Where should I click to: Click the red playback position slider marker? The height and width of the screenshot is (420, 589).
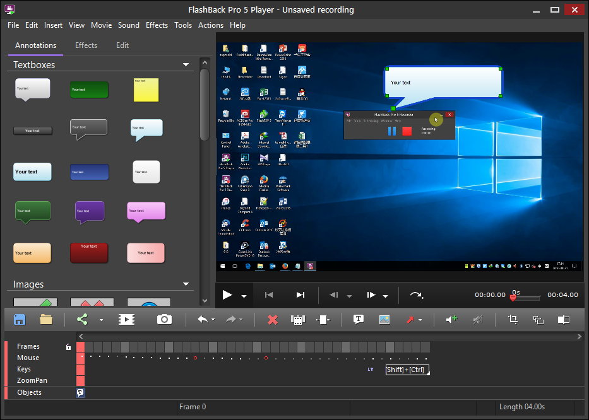click(513, 298)
